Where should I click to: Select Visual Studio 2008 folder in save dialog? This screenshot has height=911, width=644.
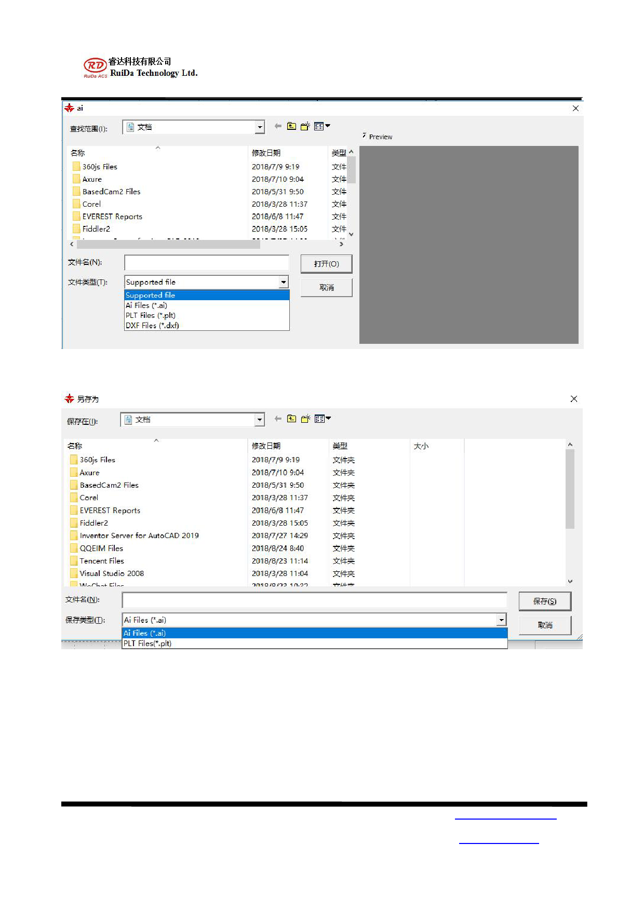coord(112,573)
